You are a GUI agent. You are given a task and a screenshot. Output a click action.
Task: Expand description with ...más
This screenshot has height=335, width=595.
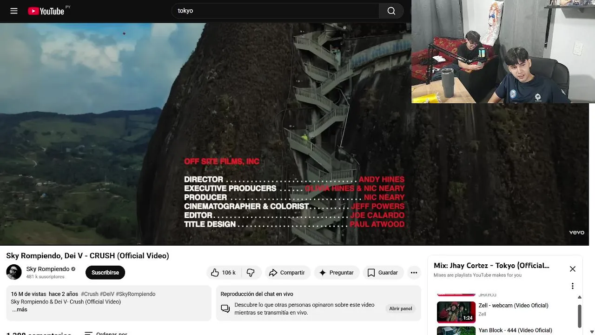20,309
